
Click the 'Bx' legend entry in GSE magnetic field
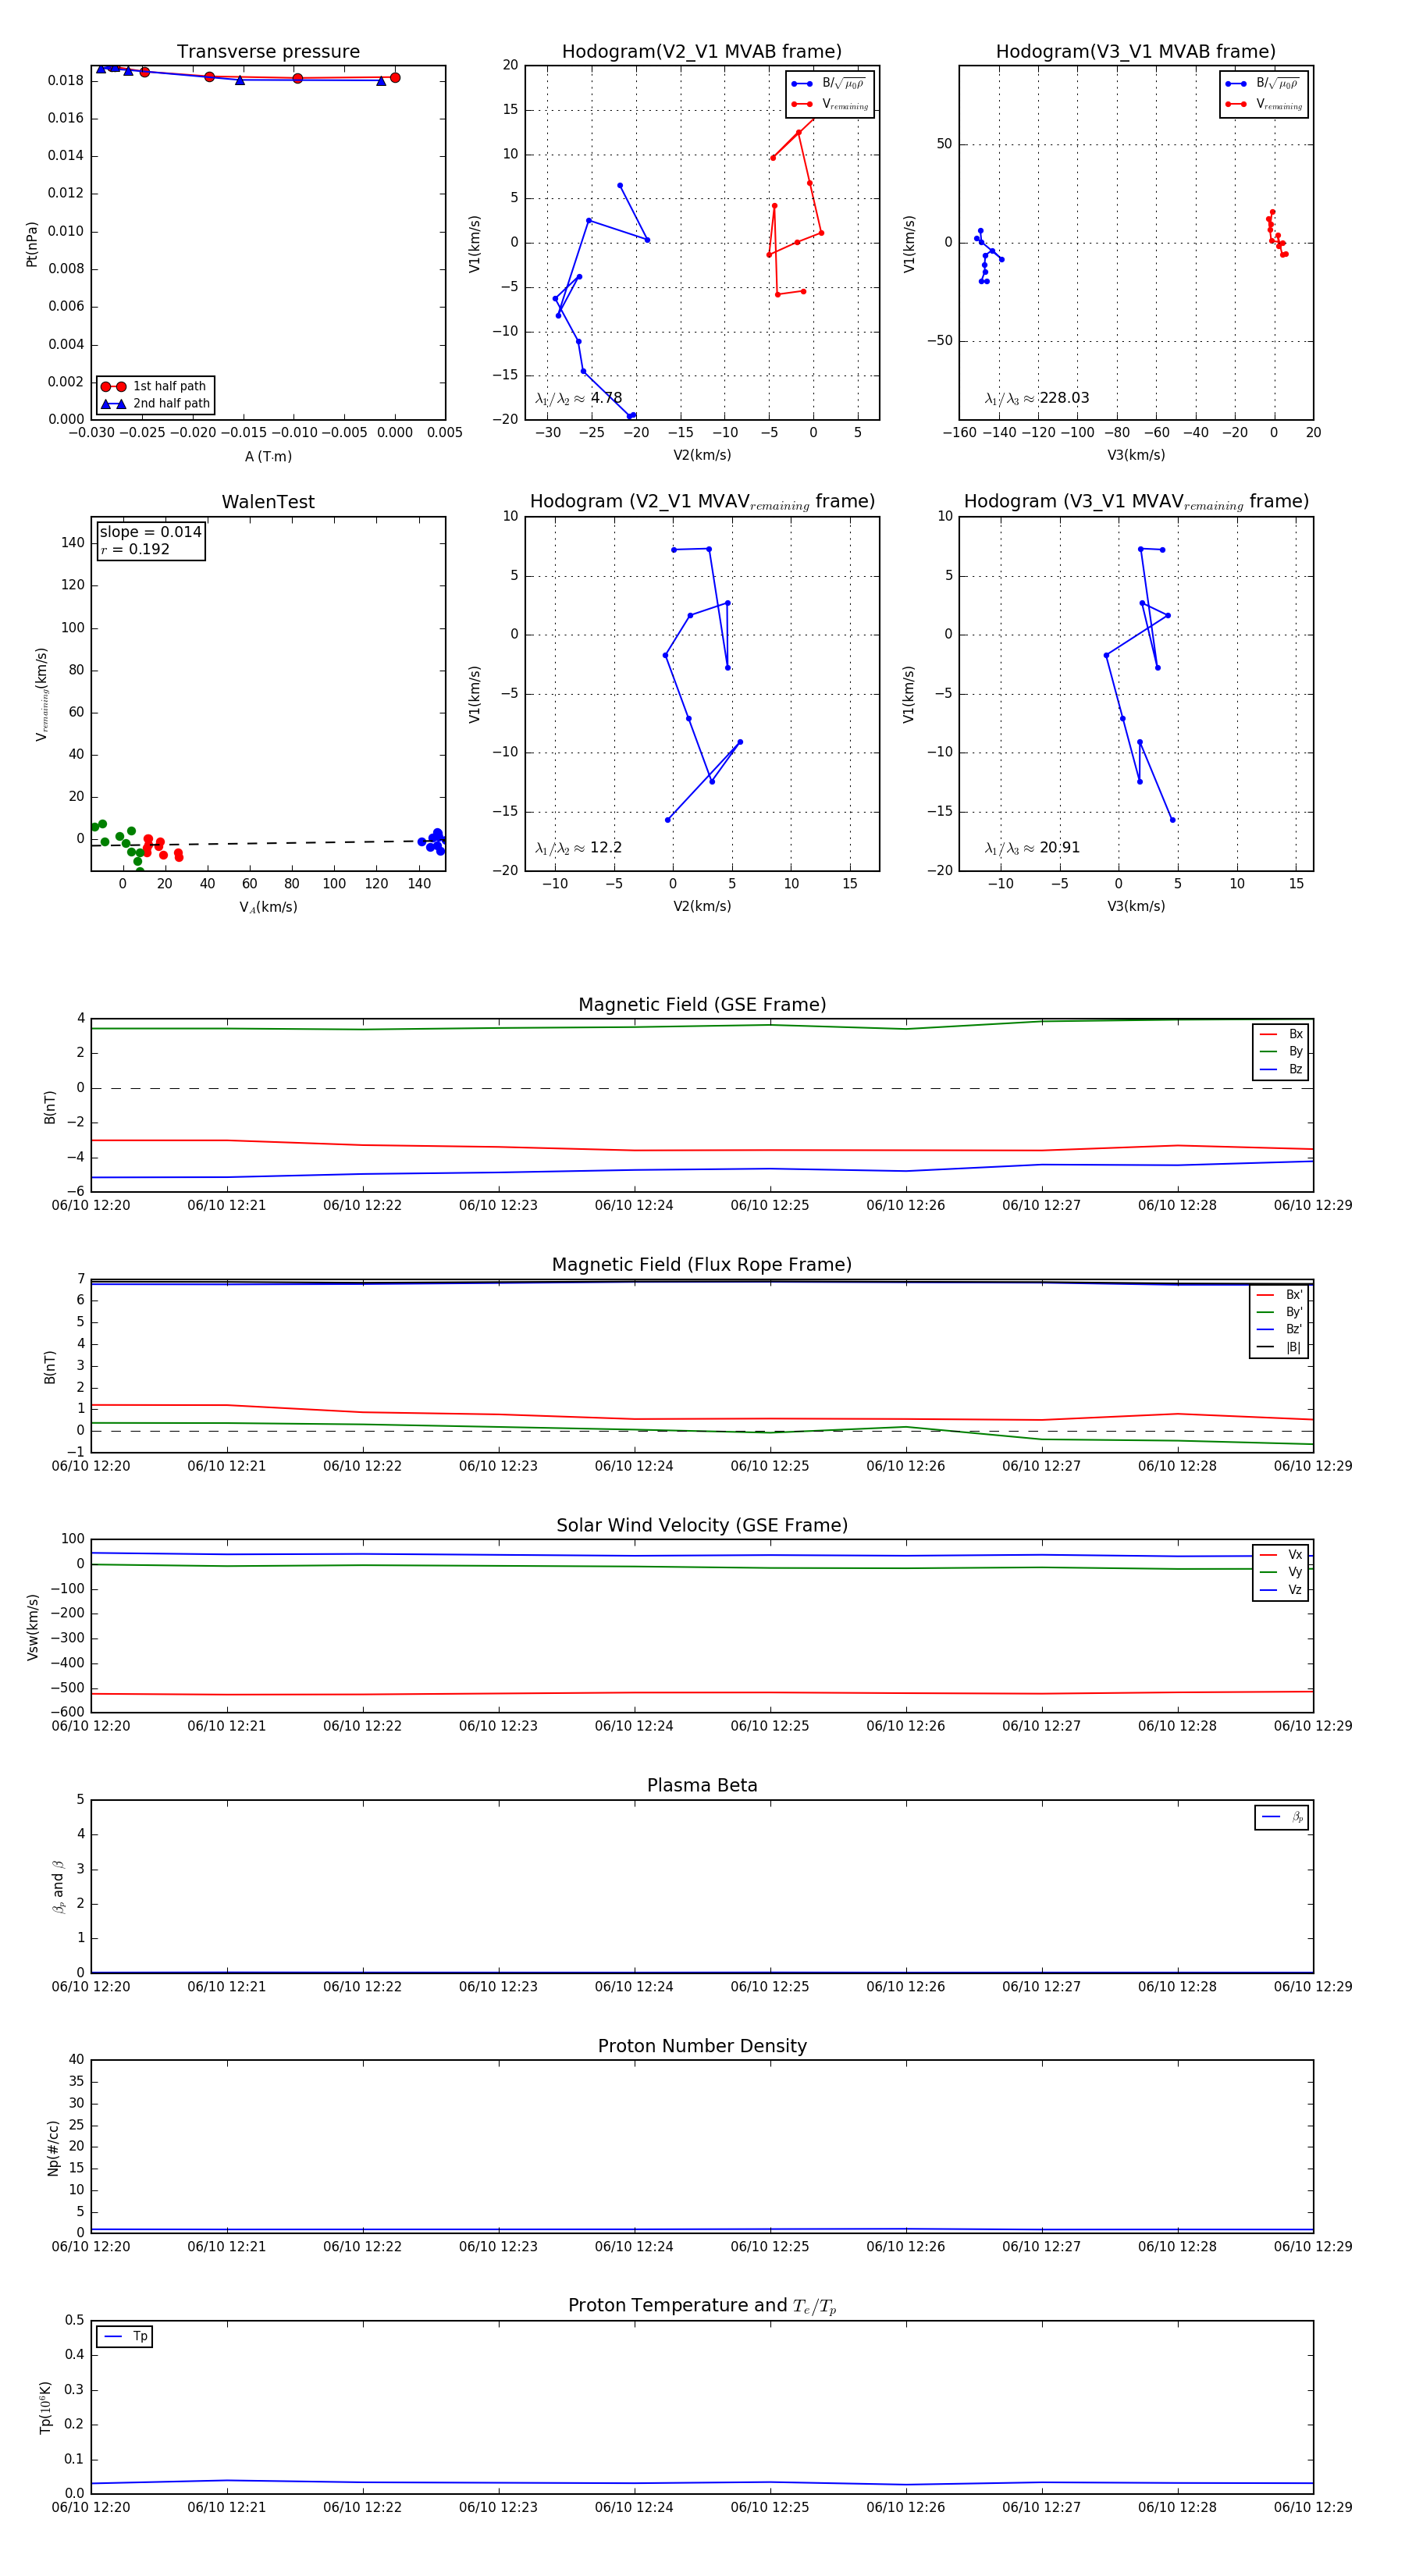coord(1282,1034)
